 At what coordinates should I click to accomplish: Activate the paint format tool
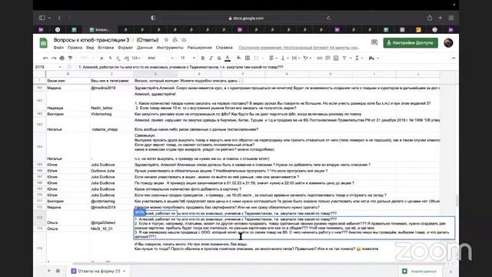pyautogui.click(x=70, y=58)
